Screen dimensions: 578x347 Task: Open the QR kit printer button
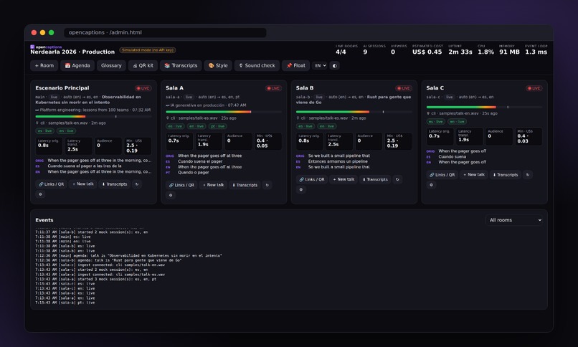click(x=143, y=65)
